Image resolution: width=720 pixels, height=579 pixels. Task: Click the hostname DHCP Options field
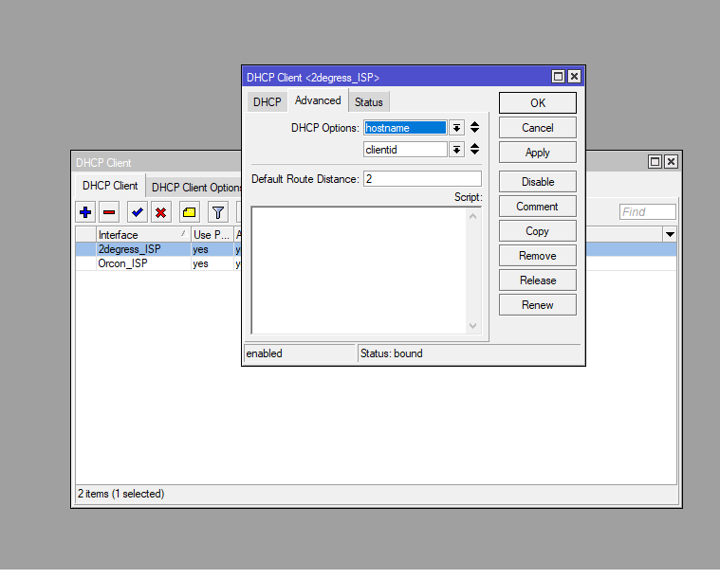pyautogui.click(x=405, y=128)
